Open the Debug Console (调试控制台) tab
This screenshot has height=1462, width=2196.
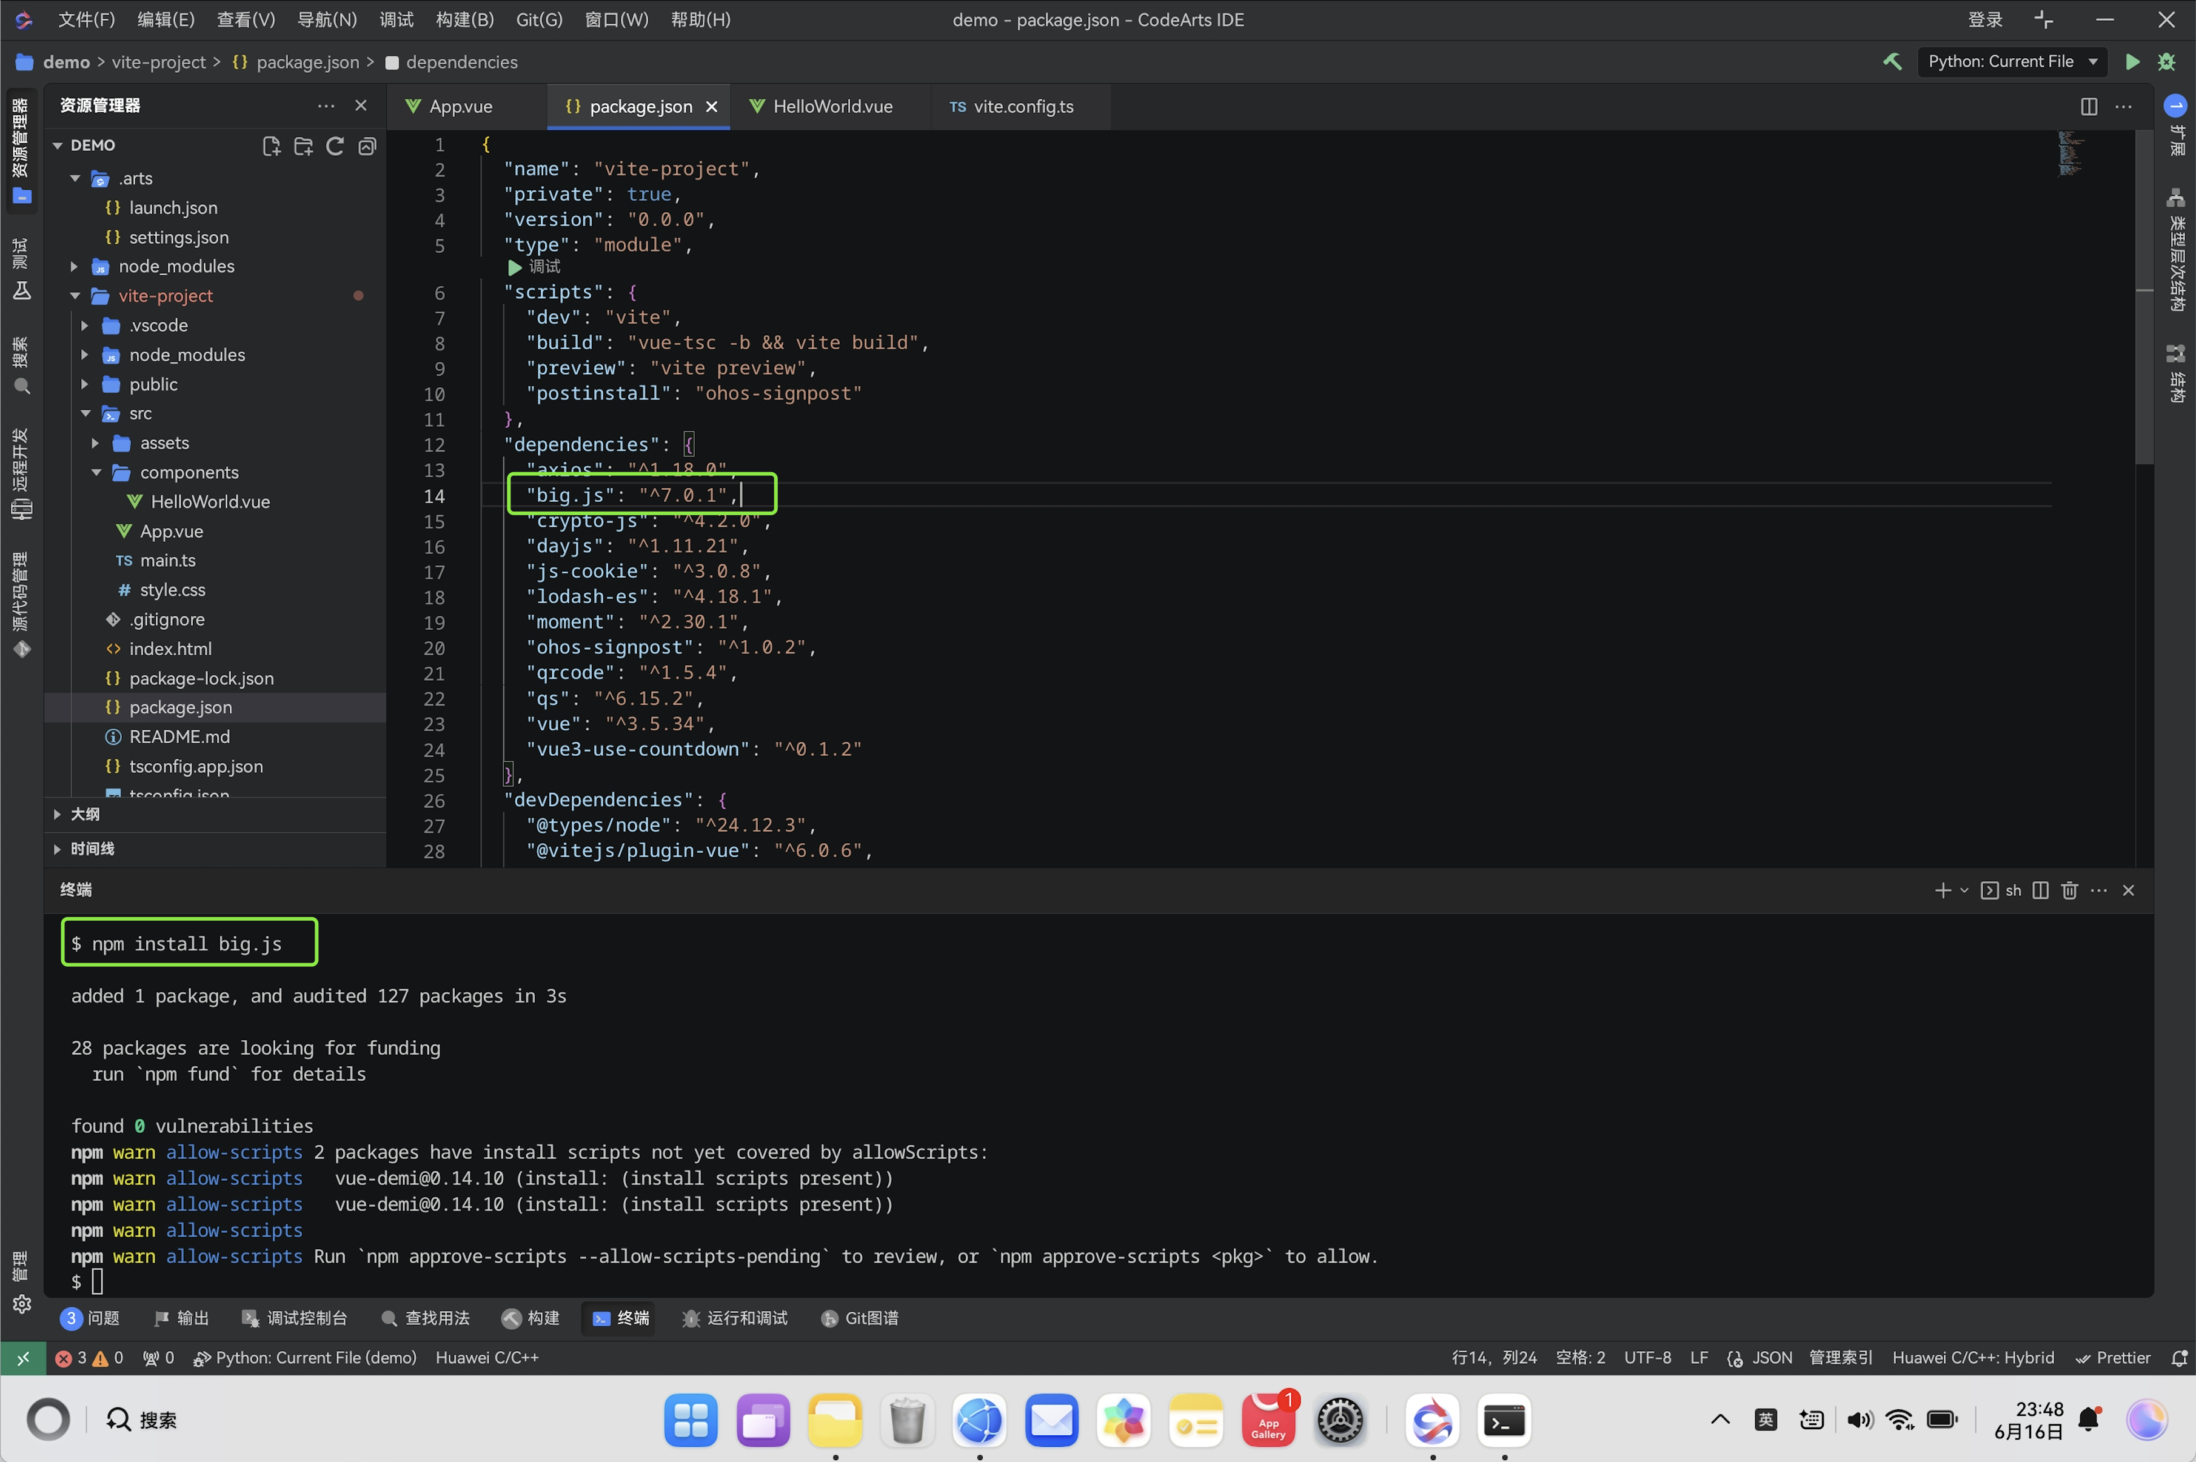(x=295, y=1318)
